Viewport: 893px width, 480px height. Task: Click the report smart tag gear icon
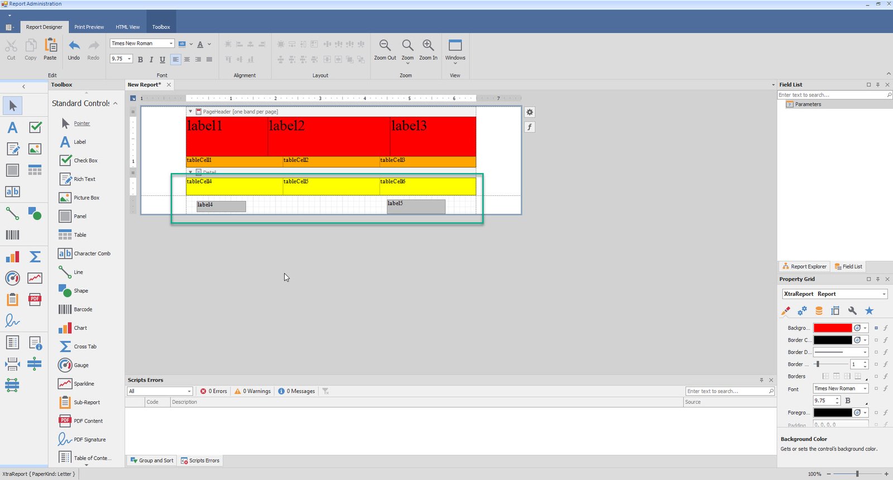pyautogui.click(x=530, y=112)
